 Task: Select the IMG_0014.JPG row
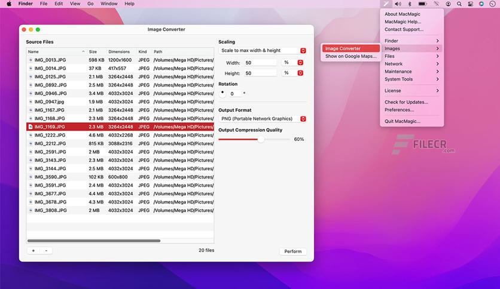(x=120, y=68)
